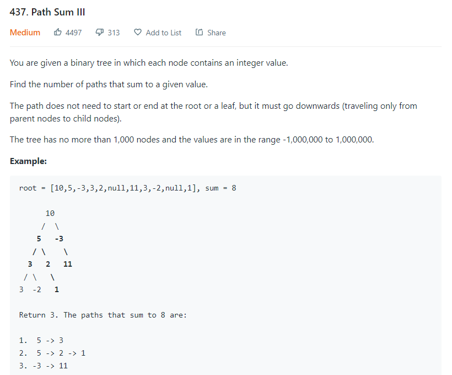This screenshot has height=375, width=452.
Task: Click the heart icon for Add to List
Action: click(x=138, y=33)
